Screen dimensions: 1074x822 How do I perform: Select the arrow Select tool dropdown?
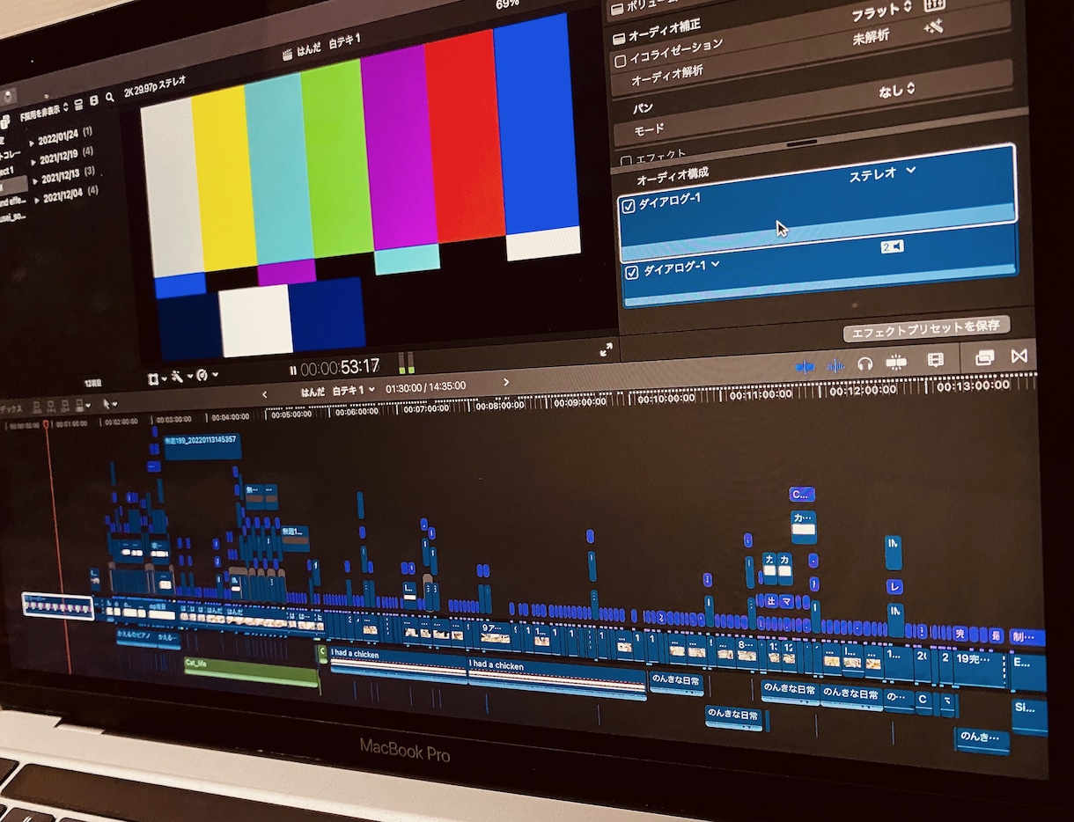pyautogui.click(x=109, y=405)
